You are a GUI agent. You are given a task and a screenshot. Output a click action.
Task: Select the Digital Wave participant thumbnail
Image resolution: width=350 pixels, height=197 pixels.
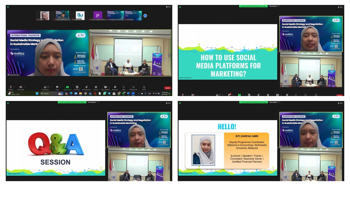click(80, 16)
